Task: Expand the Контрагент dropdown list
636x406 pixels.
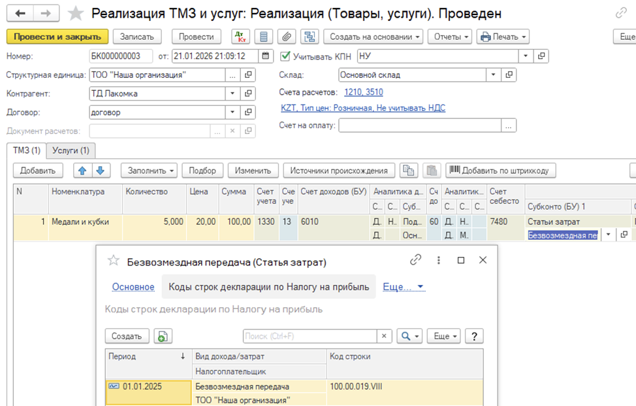Action: (233, 93)
